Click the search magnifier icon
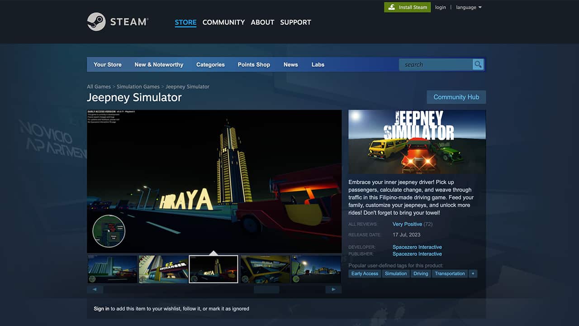 pos(478,65)
